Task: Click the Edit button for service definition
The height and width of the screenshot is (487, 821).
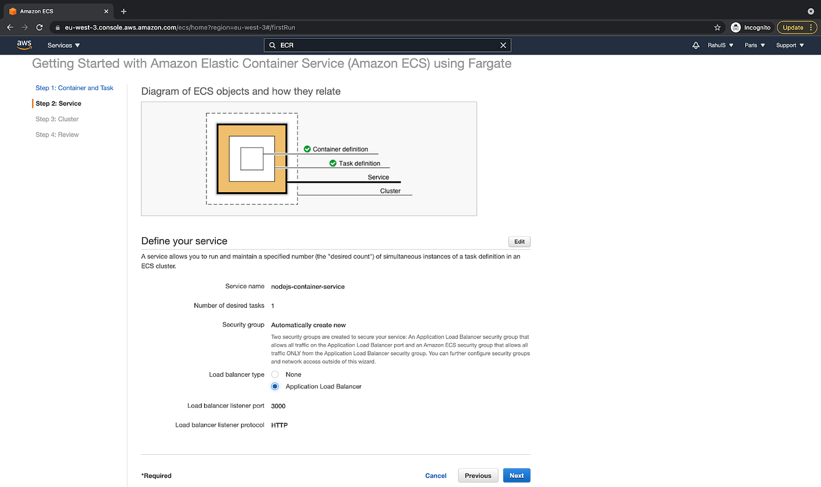Action: tap(519, 241)
